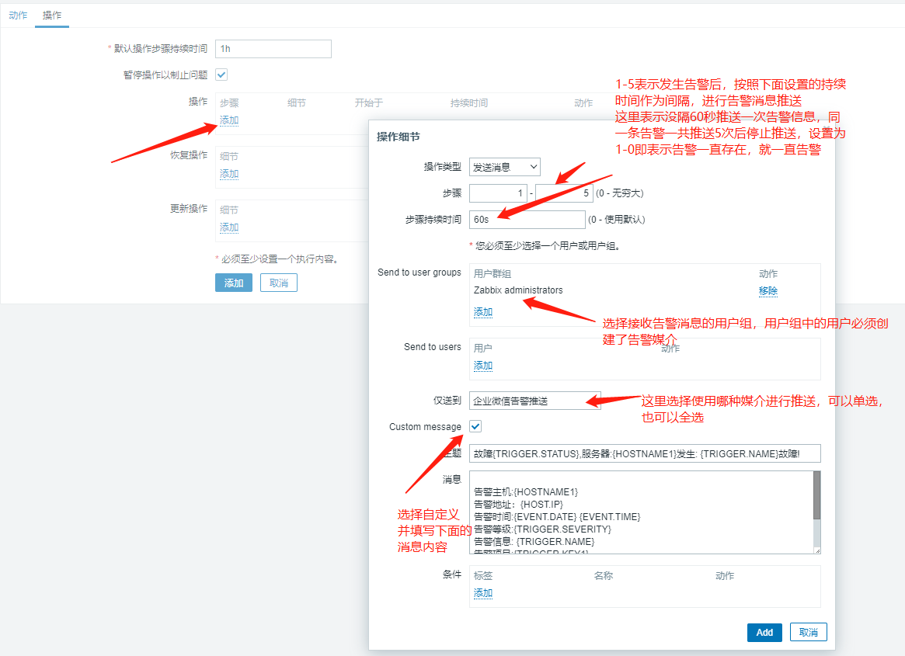Switch to the 操作 tab
Viewport: 905px width, 656px height.
click(x=51, y=14)
